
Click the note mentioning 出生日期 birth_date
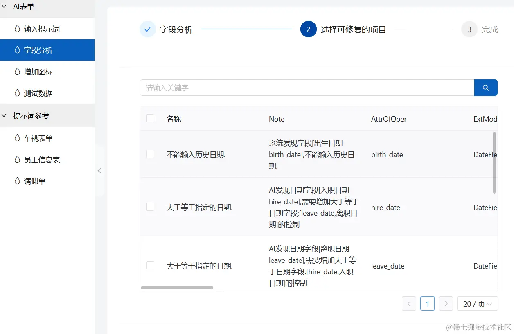pyautogui.click(x=312, y=155)
